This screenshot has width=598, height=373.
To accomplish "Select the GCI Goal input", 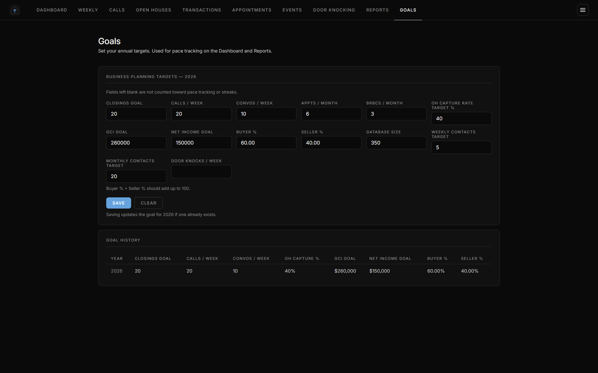I will 136,143.
